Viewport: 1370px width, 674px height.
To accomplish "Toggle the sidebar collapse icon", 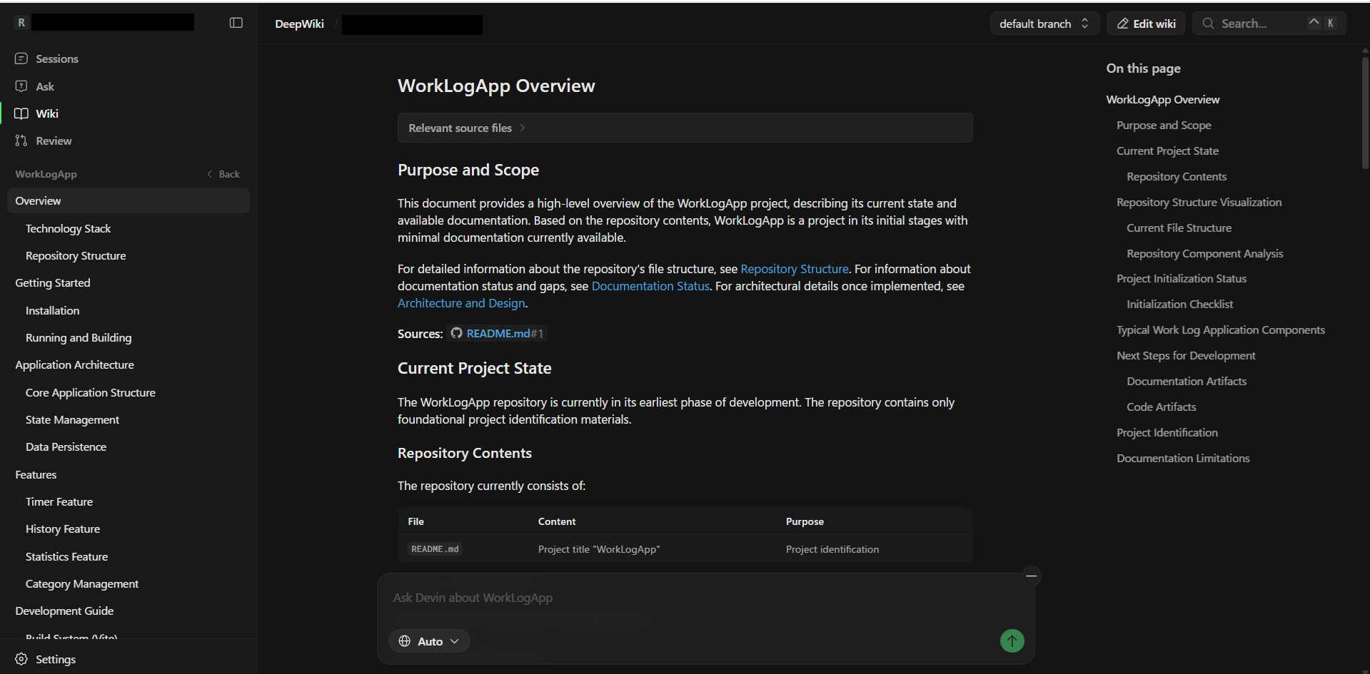I will pos(236,23).
